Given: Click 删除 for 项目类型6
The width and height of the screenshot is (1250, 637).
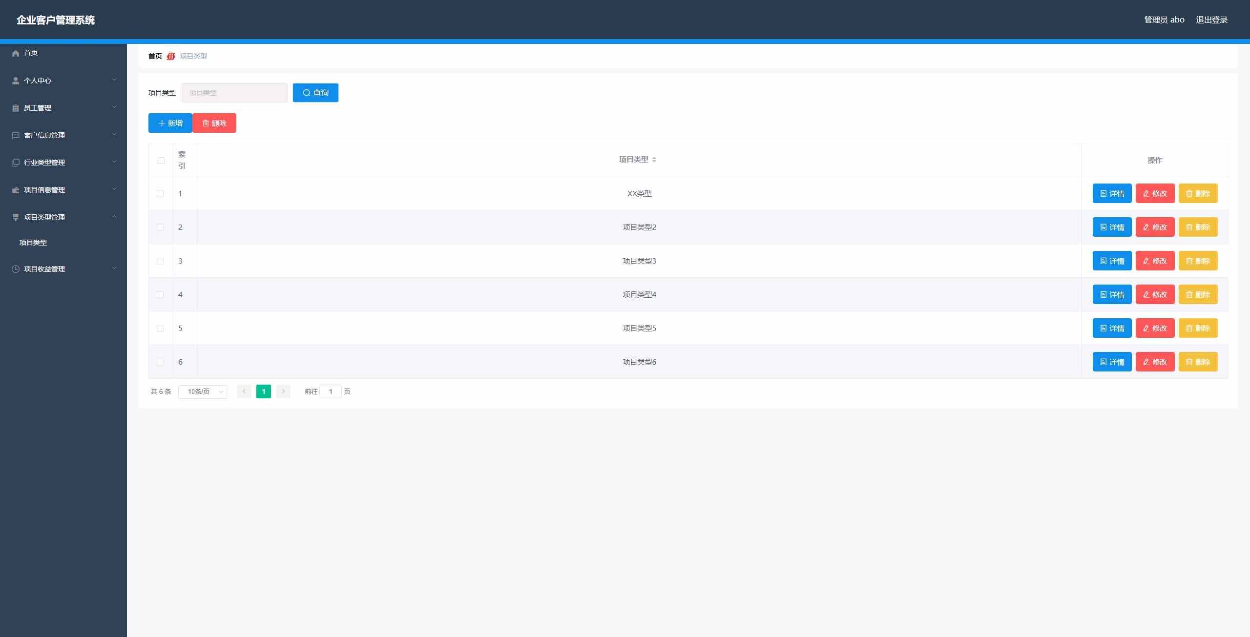Looking at the screenshot, I should [1198, 362].
